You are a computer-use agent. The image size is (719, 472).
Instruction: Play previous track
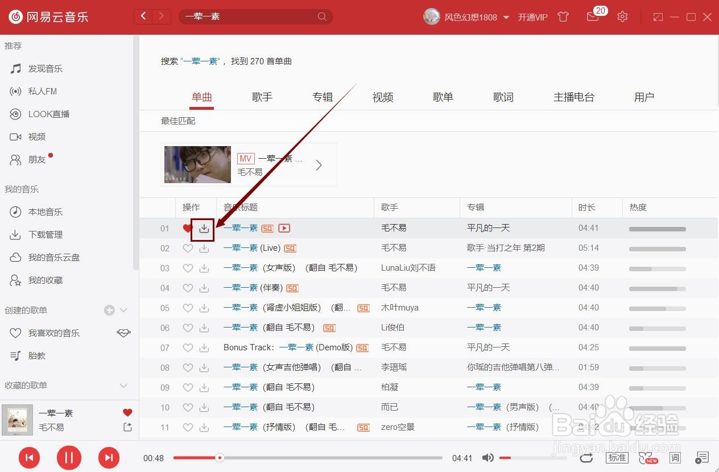pyautogui.click(x=29, y=457)
